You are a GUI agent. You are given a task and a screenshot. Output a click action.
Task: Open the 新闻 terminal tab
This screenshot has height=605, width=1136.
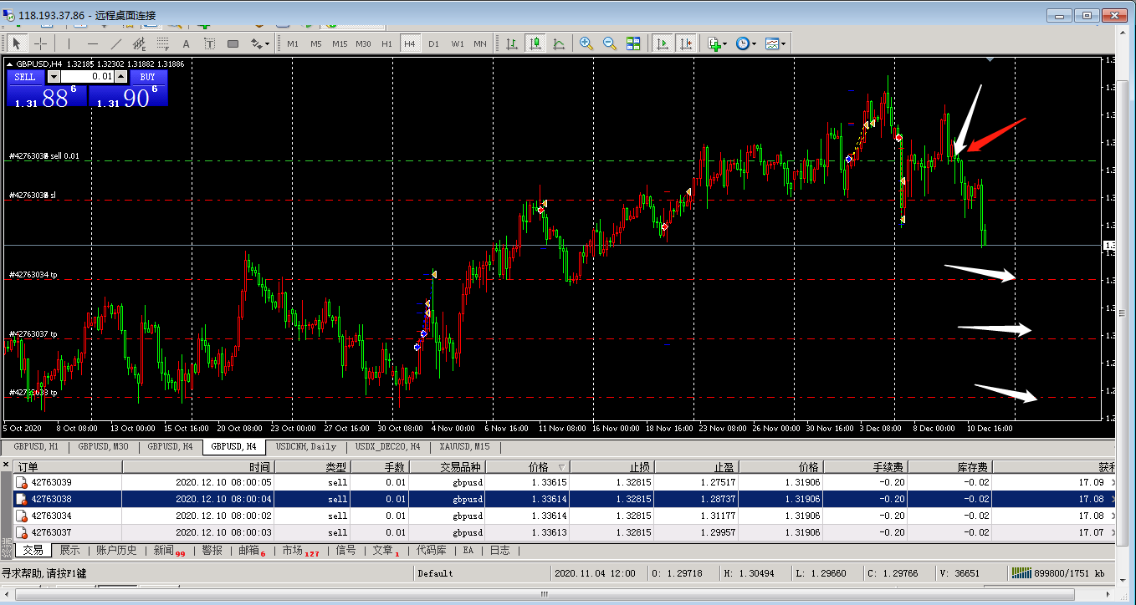click(x=168, y=550)
